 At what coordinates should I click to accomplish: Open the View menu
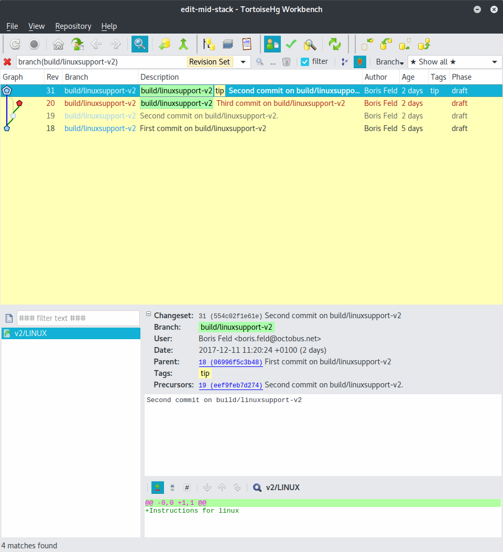pyautogui.click(x=36, y=26)
